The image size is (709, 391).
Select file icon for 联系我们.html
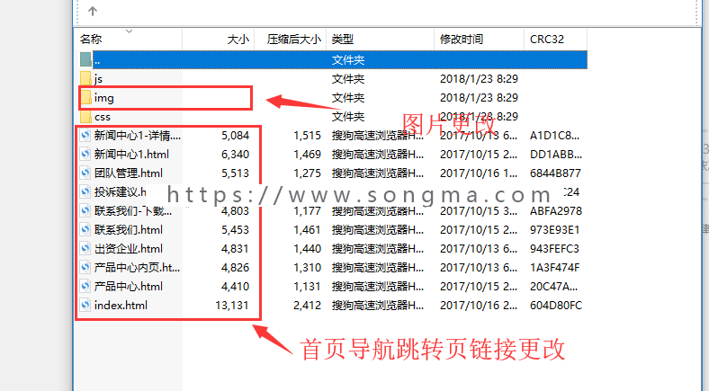(x=85, y=230)
